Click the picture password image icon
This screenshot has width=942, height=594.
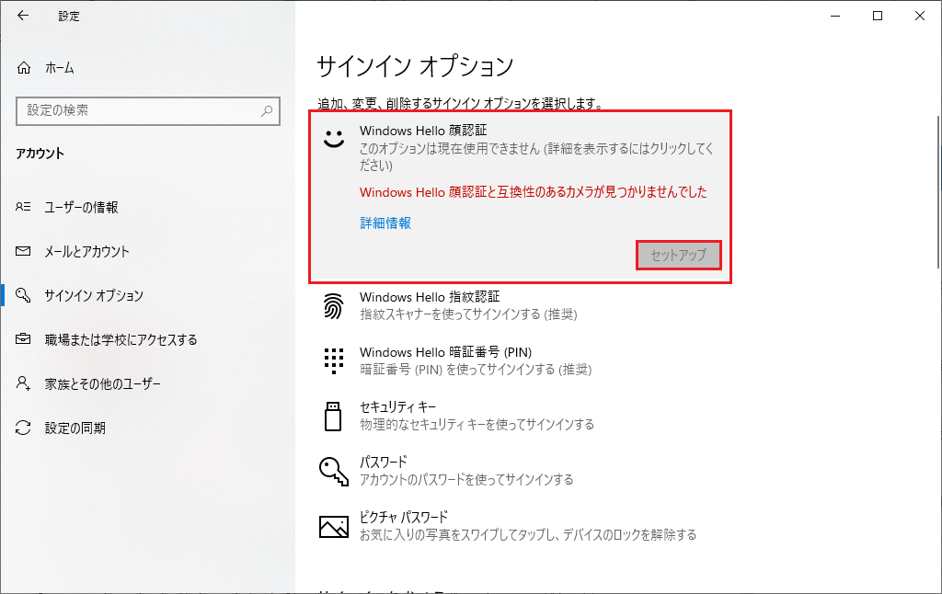click(x=333, y=526)
